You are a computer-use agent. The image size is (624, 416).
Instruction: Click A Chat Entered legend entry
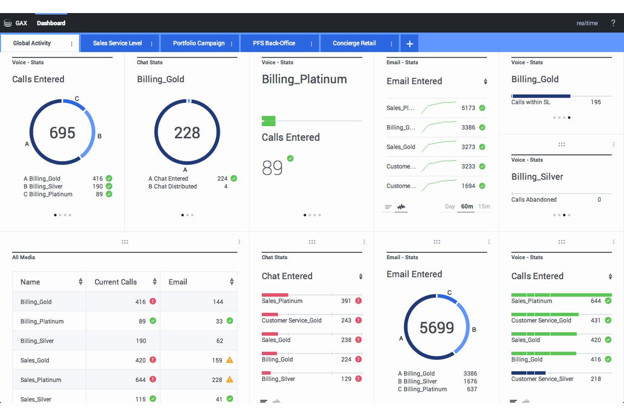click(x=192, y=179)
